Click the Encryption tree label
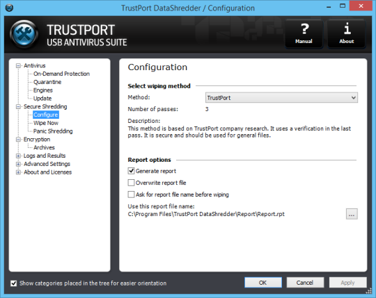This screenshot has height=298, width=376. (37, 140)
